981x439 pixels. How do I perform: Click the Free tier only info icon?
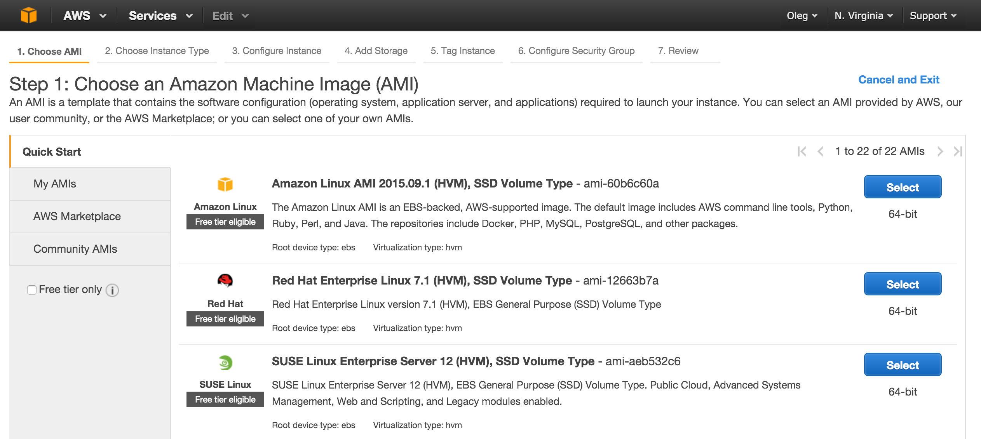[x=112, y=290]
